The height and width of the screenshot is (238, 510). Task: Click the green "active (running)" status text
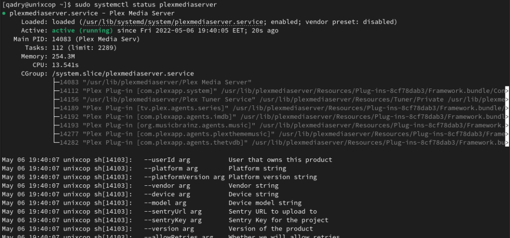tap(83, 30)
